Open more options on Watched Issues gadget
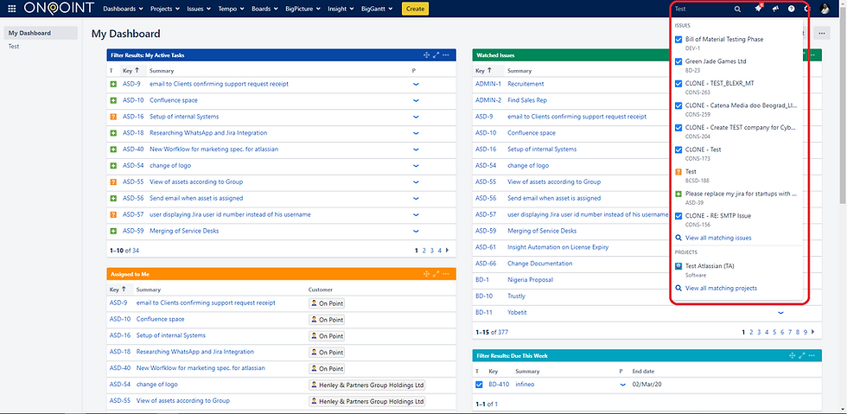Viewport: 847px width, 414px height. click(812, 55)
